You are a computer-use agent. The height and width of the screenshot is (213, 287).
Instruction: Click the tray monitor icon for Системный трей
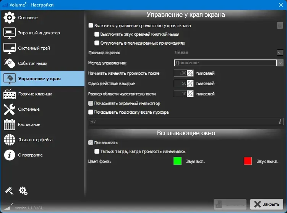pyautogui.click(x=9, y=48)
